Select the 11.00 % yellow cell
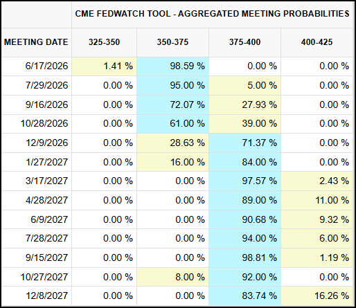Viewport: 356px width, 308px height. (x=317, y=200)
